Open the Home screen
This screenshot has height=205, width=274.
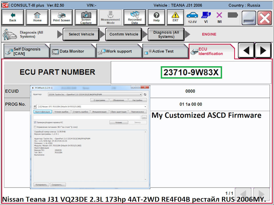pyautogui.click(x=37, y=17)
